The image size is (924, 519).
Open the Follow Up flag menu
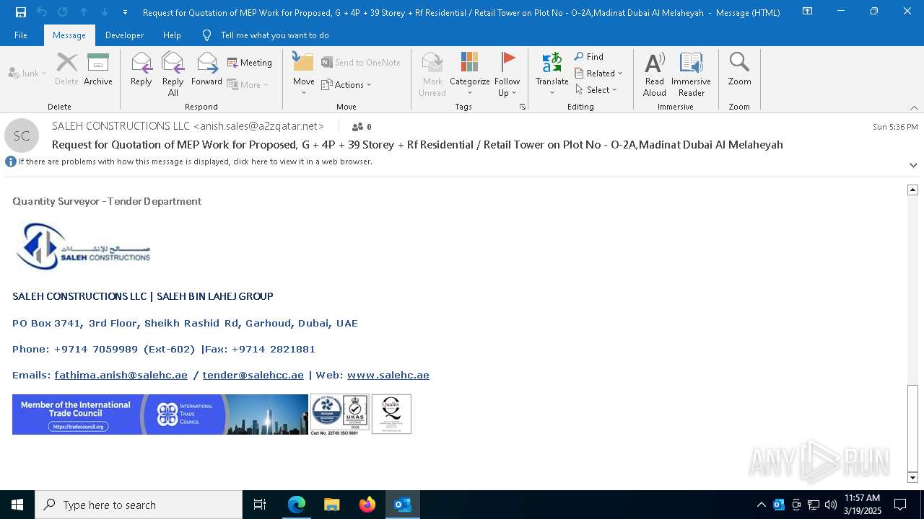[x=507, y=74]
